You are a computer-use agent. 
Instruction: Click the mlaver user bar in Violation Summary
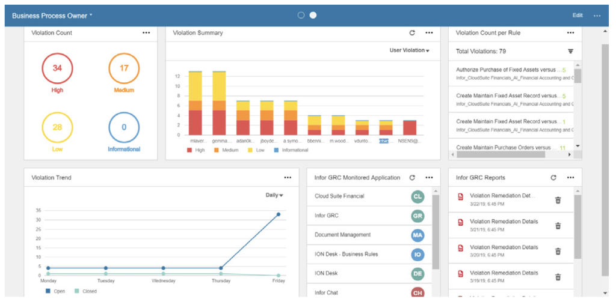[x=196, y=103]
